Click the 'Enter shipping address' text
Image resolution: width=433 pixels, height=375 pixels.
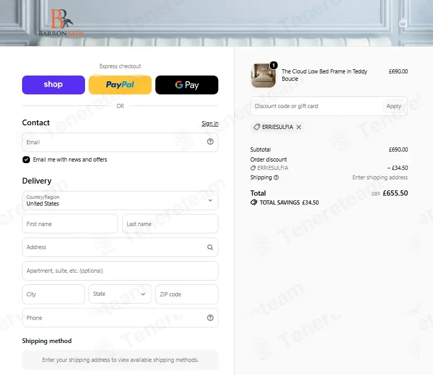pos(380,177)
